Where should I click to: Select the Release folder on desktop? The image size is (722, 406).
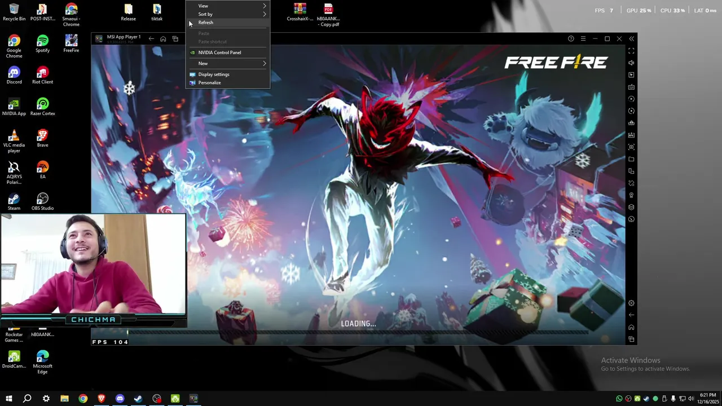128,12
